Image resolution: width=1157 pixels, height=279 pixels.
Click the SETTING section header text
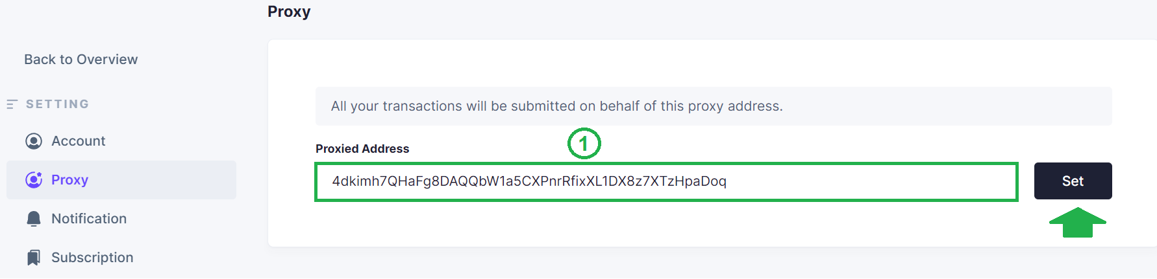pyautogui.click(x=57, y=104)
